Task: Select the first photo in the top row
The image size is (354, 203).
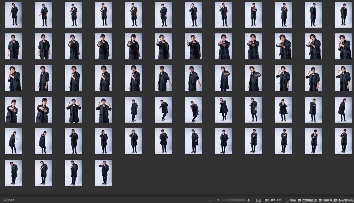Action: (x=13, y=15)
